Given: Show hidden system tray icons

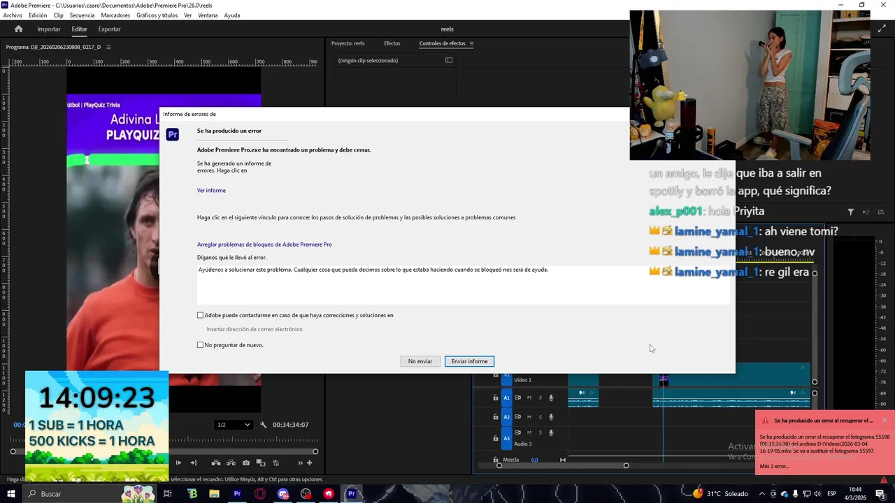Looking at the screenshot, I should 762,494.
